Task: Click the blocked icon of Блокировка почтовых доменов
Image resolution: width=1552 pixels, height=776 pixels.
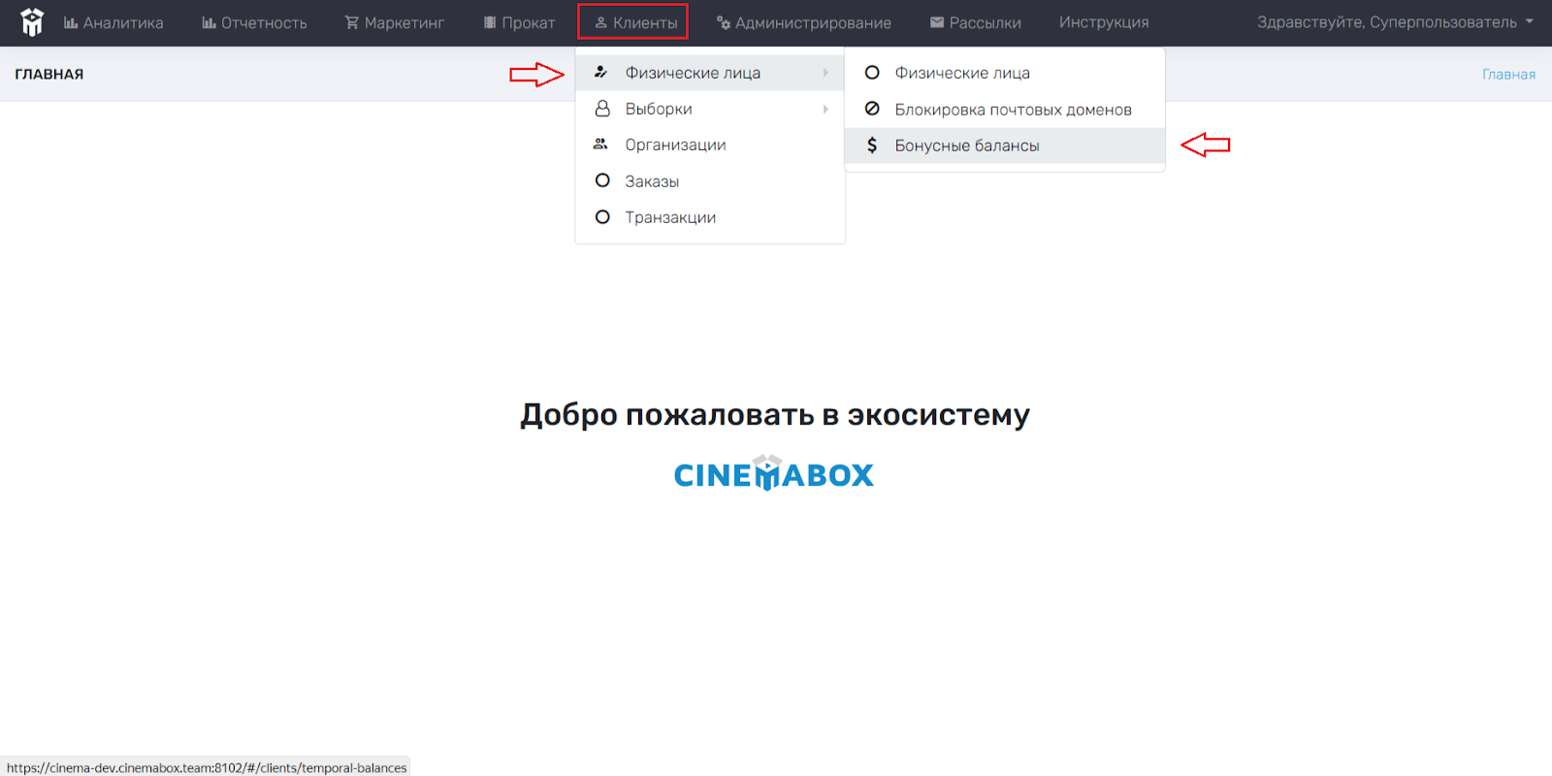Action: coord(872,109)
